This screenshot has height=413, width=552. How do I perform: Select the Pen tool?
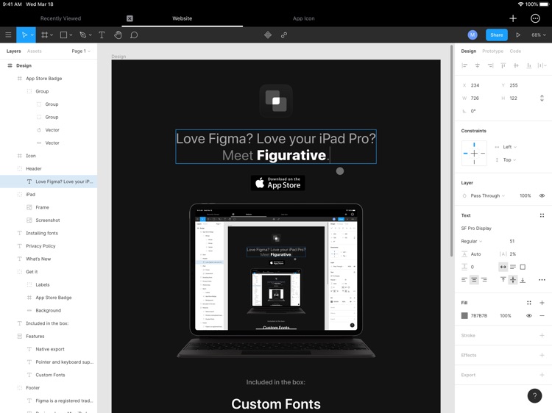(x=82, y=35)
